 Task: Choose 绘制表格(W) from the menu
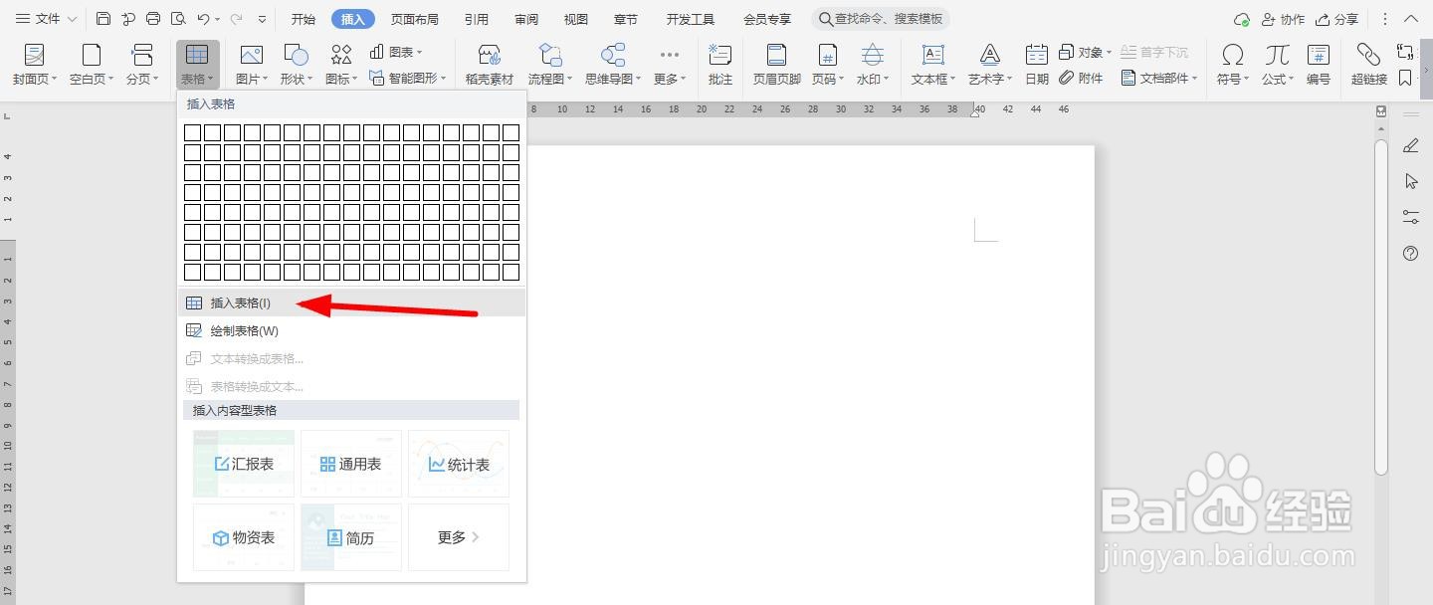tap(351, 330)
